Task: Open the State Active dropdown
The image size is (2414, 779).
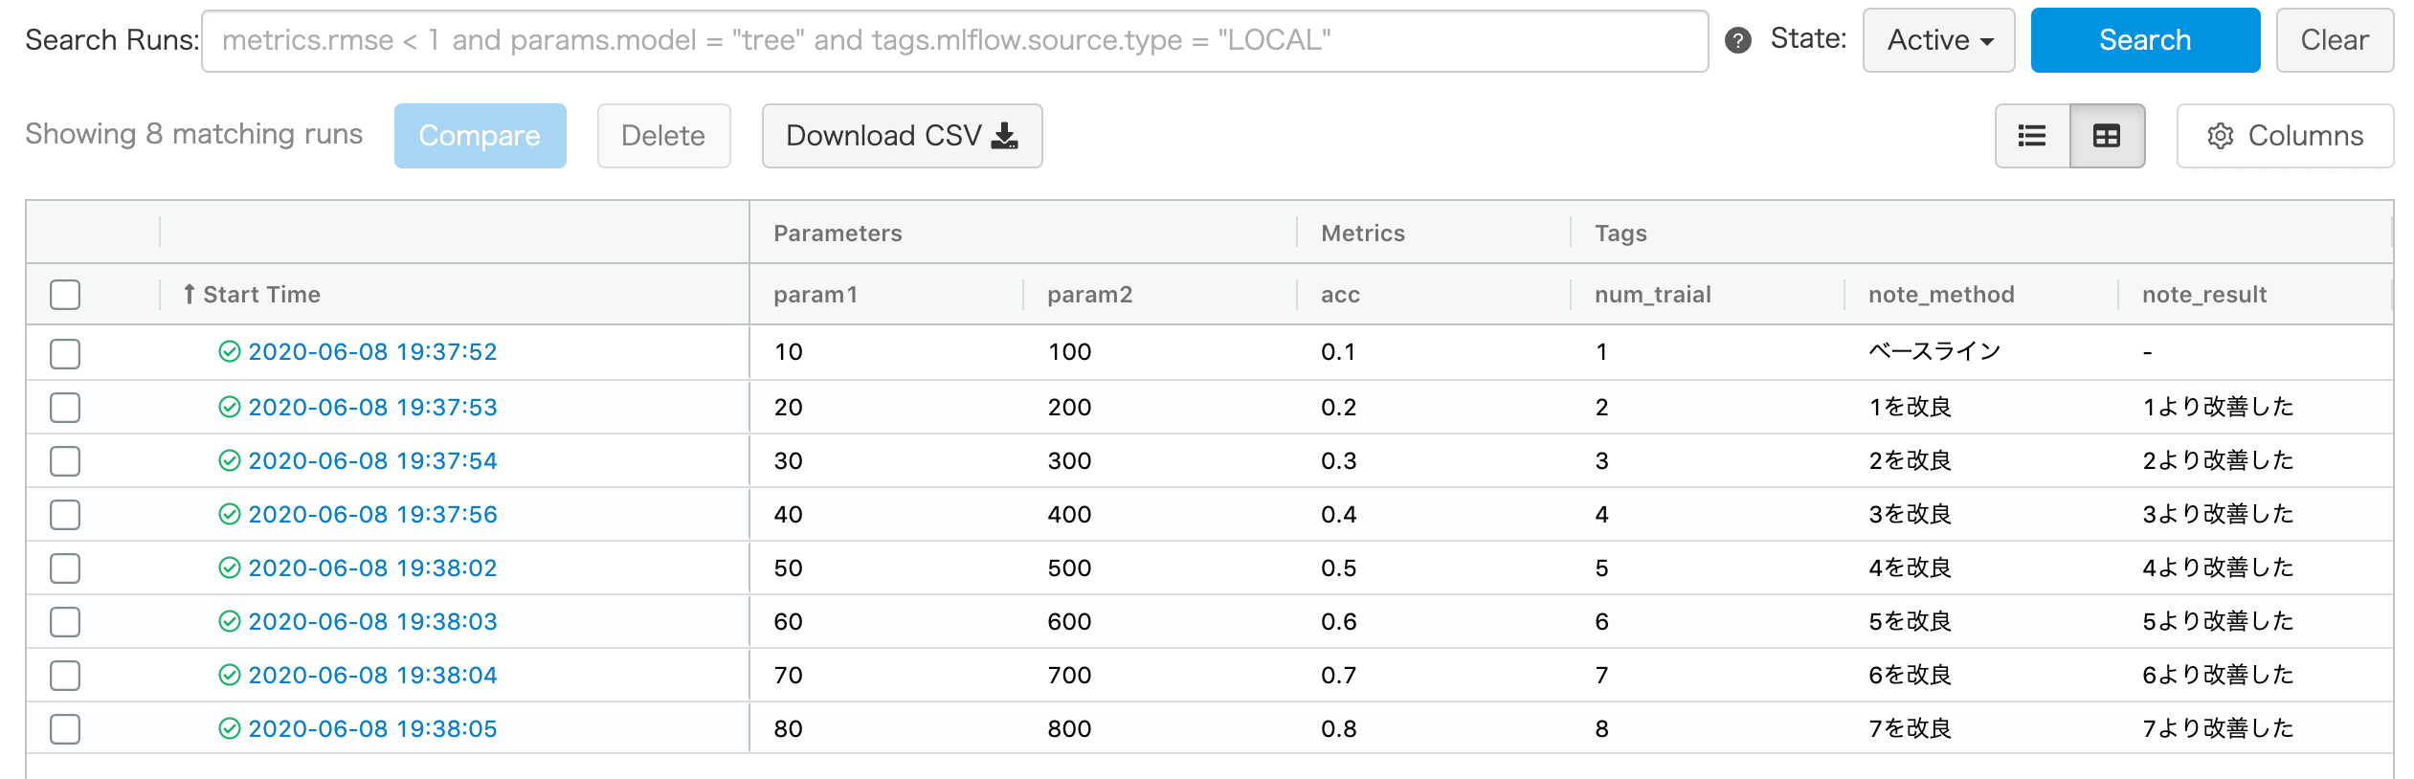Action: (x=1939, y=40)
